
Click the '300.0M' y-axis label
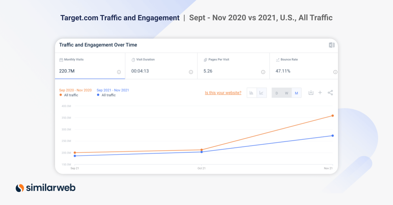click(x=66, y=130)
